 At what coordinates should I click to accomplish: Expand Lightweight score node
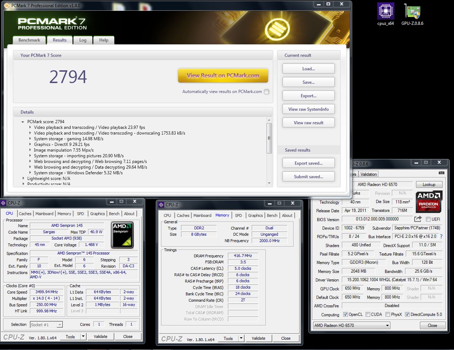pos(23,179)
